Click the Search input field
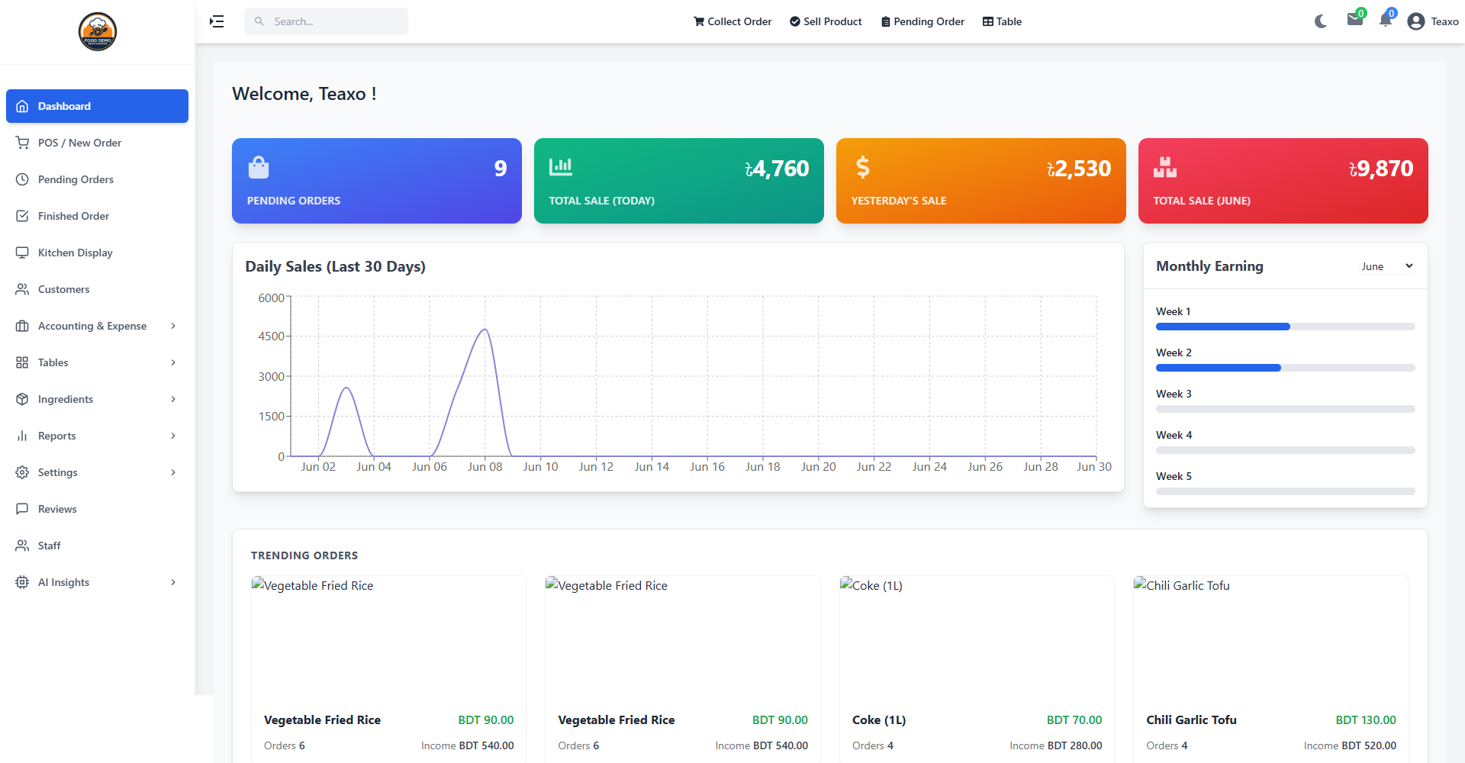 tap(326, 21)
